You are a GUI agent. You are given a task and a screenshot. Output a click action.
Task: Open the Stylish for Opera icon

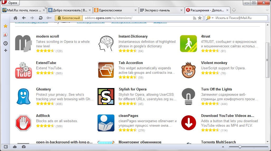point(106,96)
